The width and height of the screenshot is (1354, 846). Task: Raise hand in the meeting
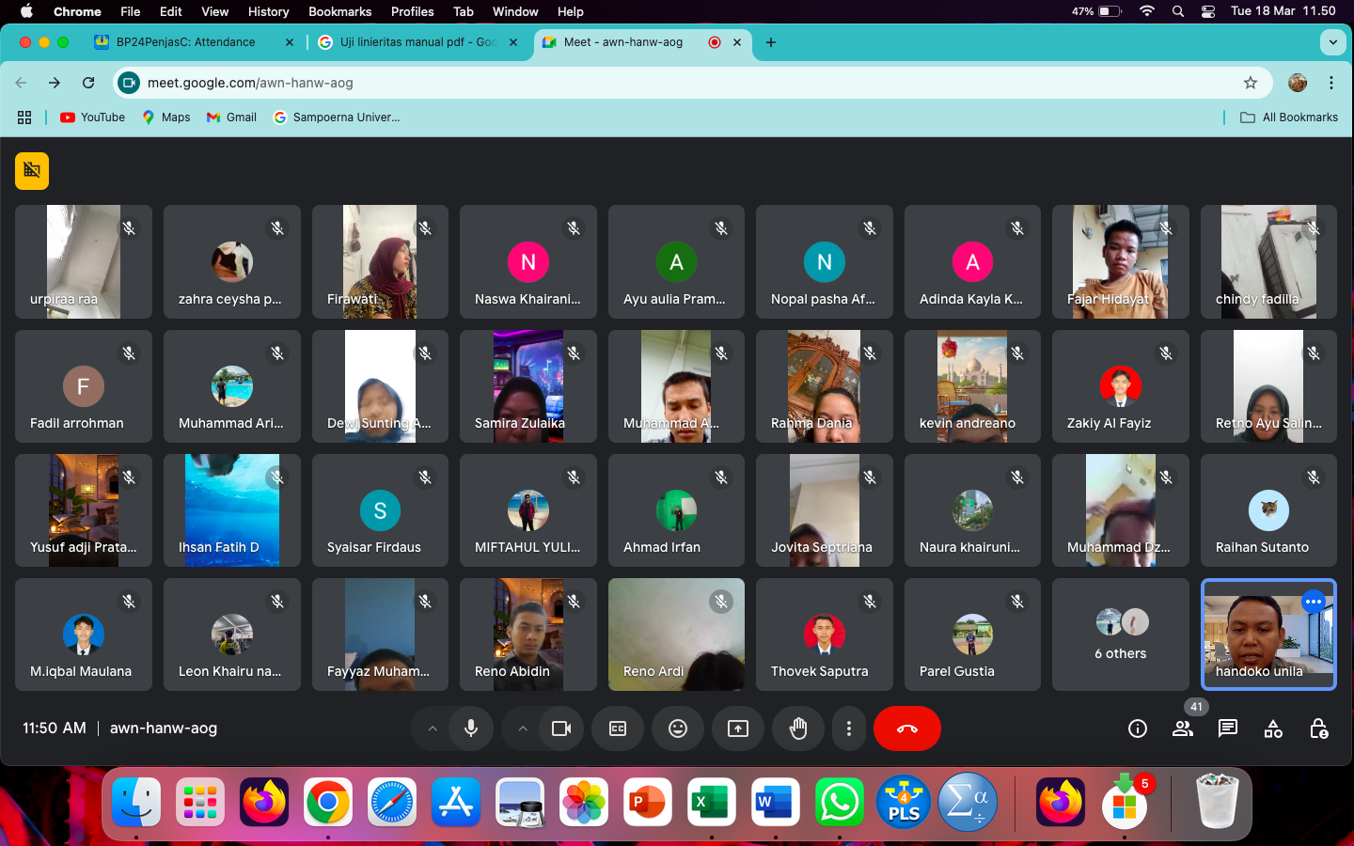(x=798, y=728)
